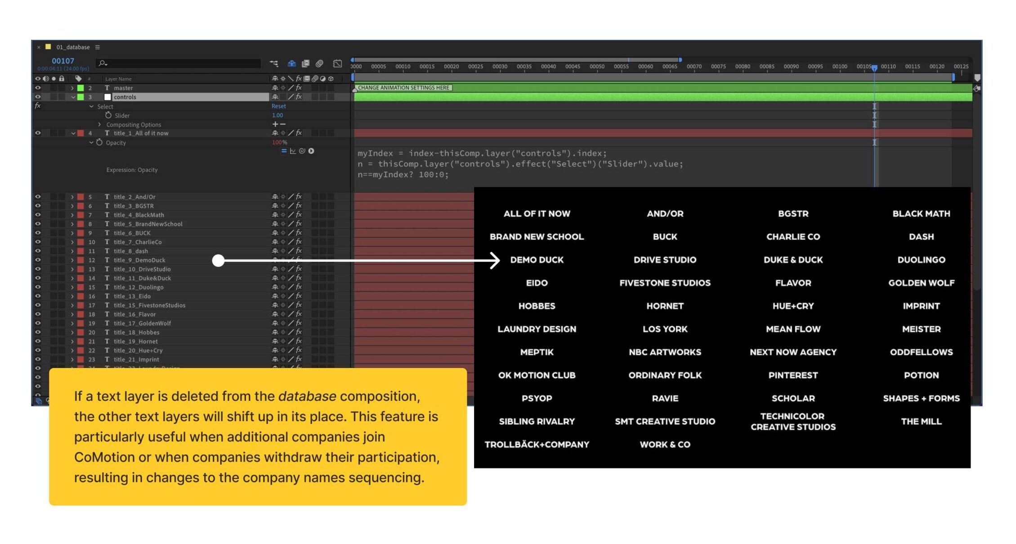Hide the controls layer with eye icon
The image size is (1016, 544).
tap(38, 97)
